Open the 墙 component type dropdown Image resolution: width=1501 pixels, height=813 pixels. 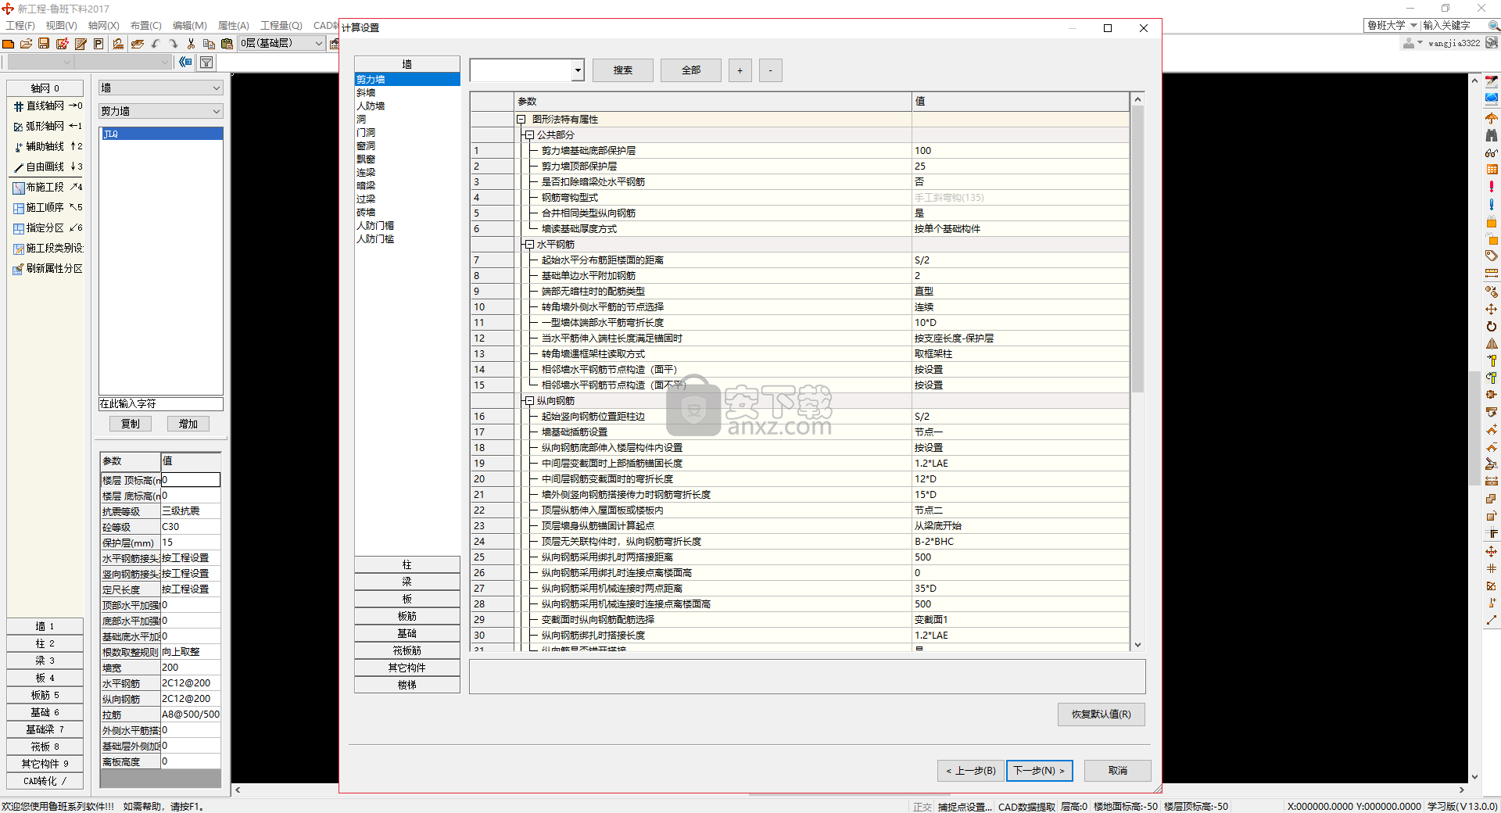click(x=160, y=88)
